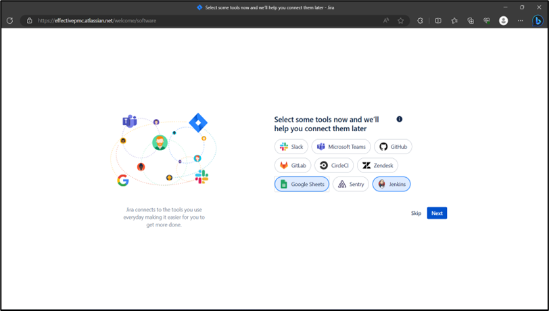This screenshot has width=549, height=311.
Task: Click the Microsoft Teams logo in illustration
Action: pos(130,121)
